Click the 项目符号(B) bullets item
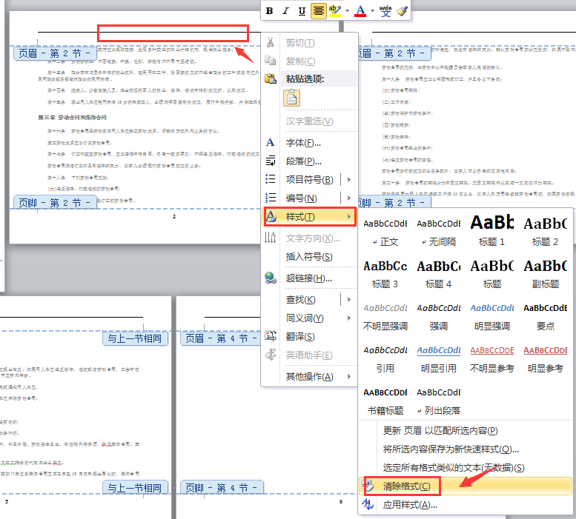The height and width of the screenshot is (519, 576). (310, 179)
